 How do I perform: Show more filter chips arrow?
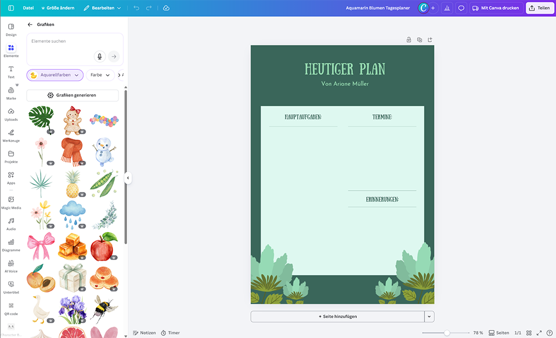click(x=119, y=75)
